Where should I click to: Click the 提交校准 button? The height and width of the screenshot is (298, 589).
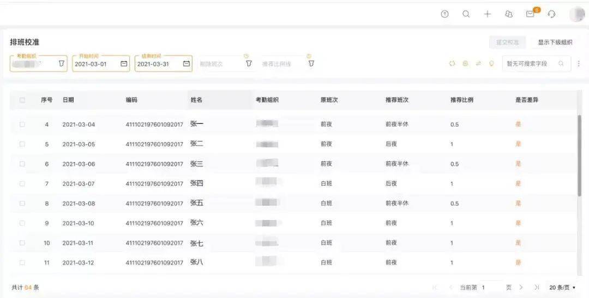click(507, 42)
